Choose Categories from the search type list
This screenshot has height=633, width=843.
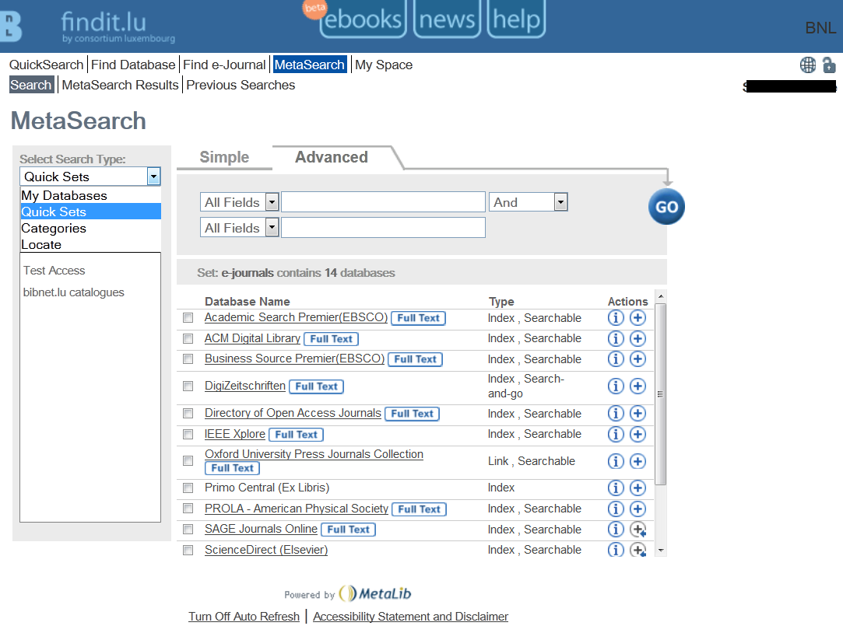[90, 228]
